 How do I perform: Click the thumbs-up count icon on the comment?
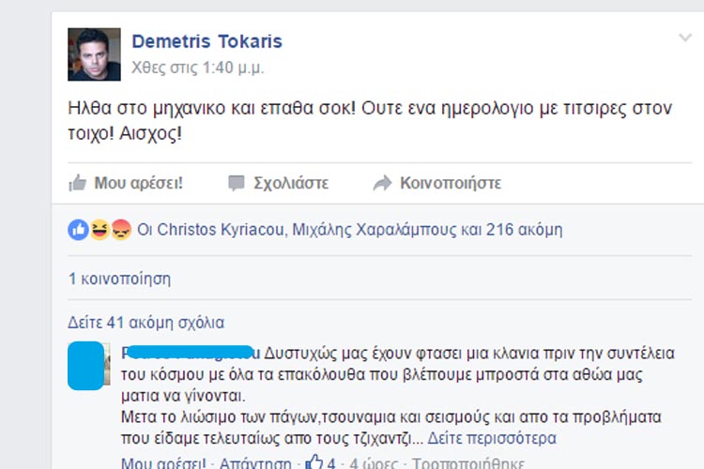point(314,462)
